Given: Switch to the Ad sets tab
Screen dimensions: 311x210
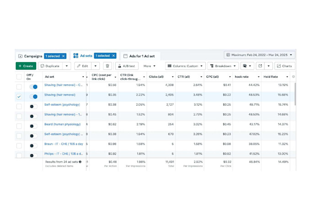Looking at the screenshot, I should click(86, 56).
